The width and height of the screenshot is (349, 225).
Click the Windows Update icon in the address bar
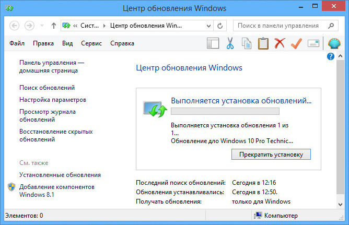tap(66, 26)
